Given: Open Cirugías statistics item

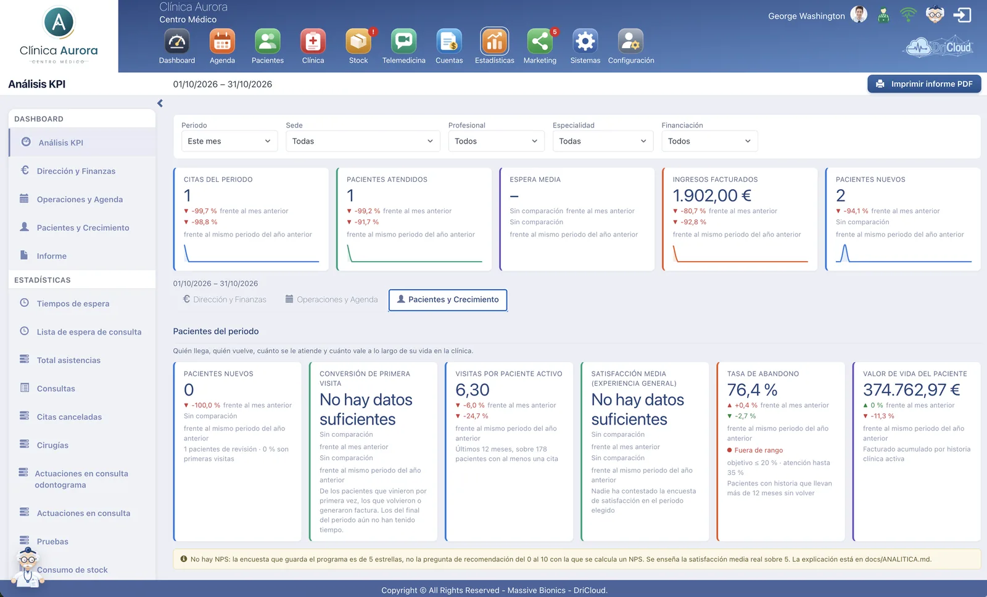Looking at the screenshot, I should 82,445.
